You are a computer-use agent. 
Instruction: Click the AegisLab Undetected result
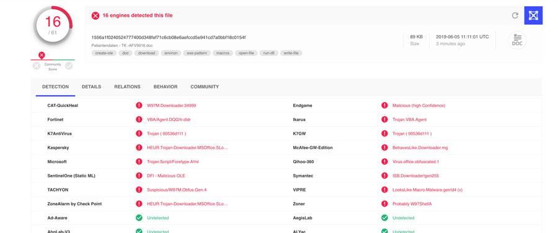click(x=403, y=218)
